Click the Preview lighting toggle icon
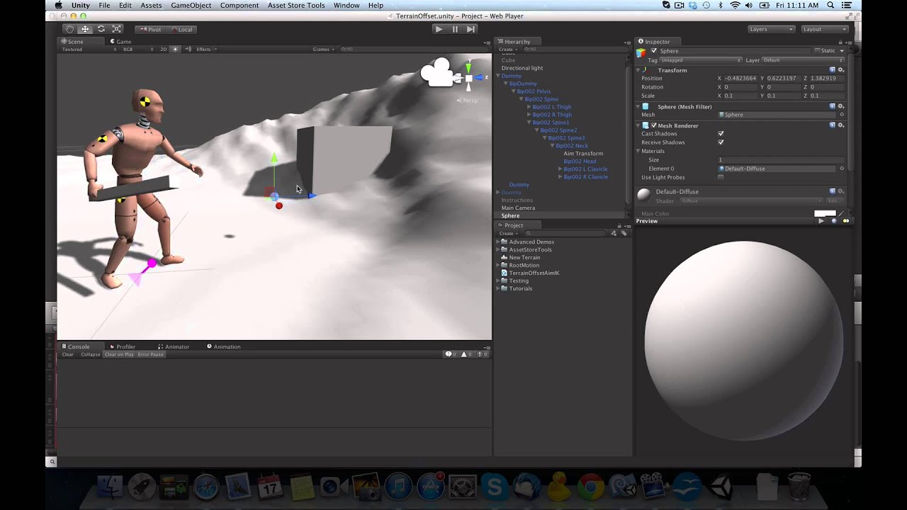This screenshot has height=510, width=907. tap(845, 221)
